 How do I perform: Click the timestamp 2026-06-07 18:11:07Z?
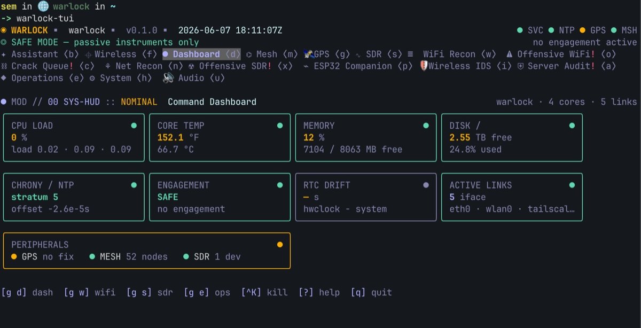(x=230, y=30)
